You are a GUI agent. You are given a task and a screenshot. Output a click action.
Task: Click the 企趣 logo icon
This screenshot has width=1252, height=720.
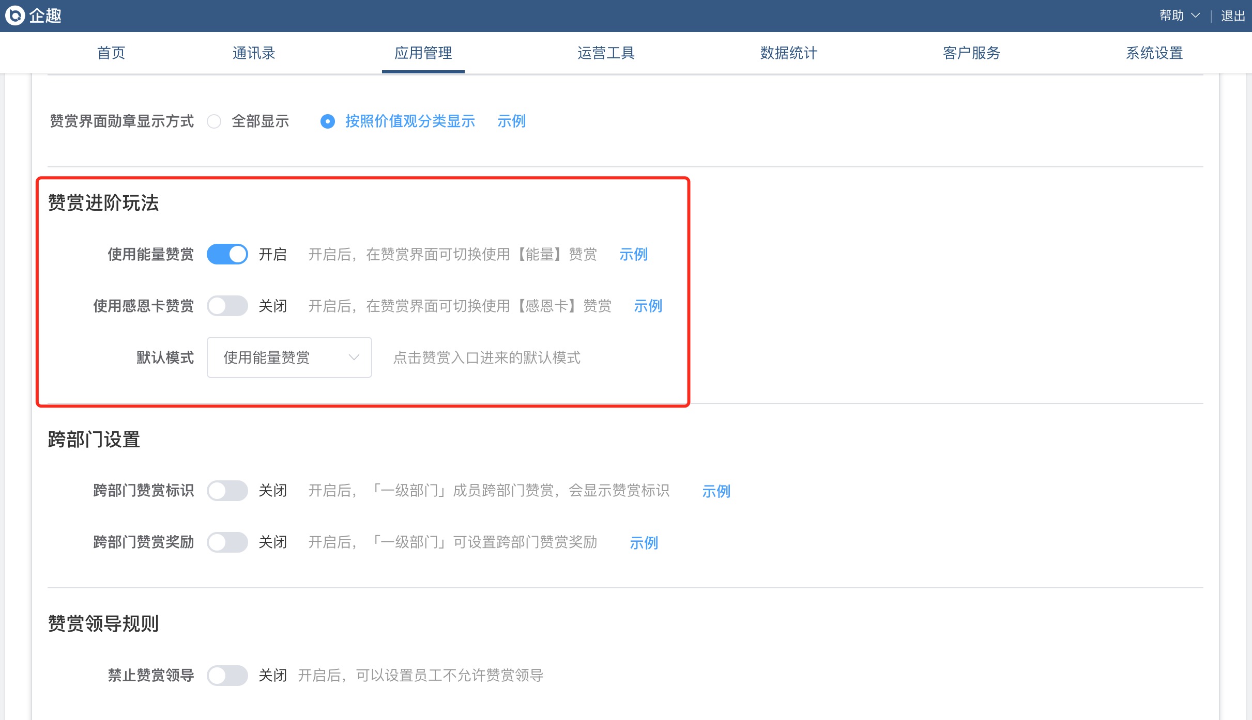coord(16,15)
